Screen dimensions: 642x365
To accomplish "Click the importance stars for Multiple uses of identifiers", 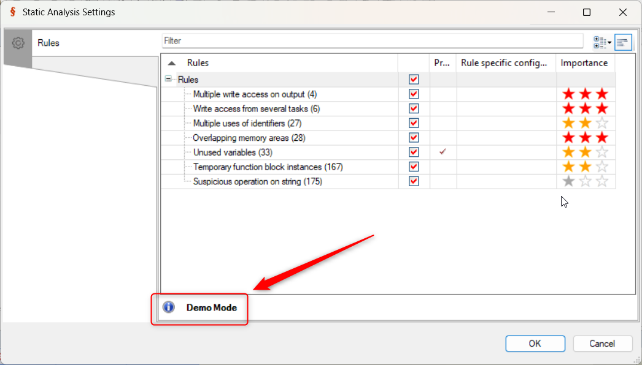I will coord(585,123).
